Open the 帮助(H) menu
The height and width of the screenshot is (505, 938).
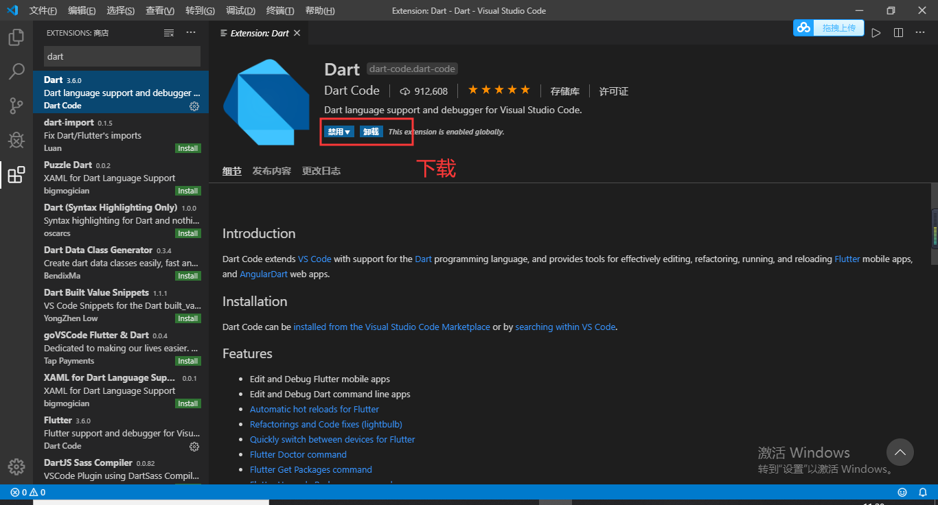(x=320, y=10)
